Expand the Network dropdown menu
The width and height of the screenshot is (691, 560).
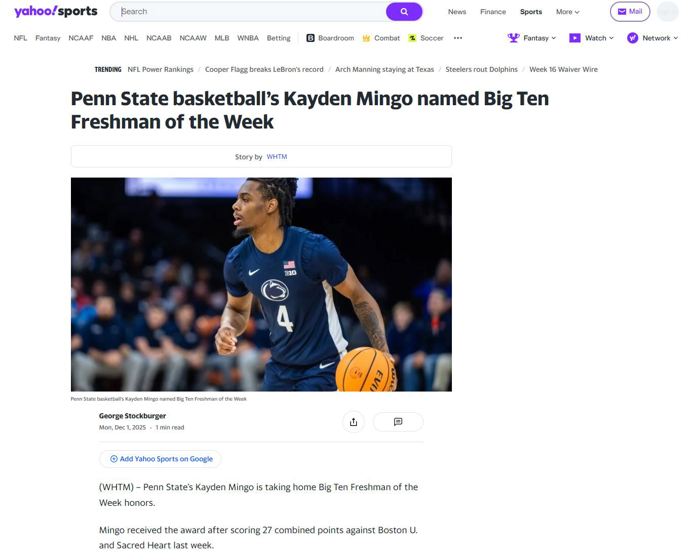[652, 38]
